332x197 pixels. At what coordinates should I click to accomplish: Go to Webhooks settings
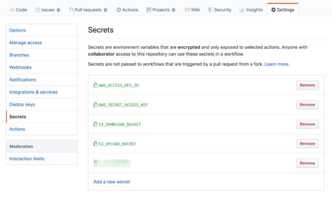coord(20,67)
